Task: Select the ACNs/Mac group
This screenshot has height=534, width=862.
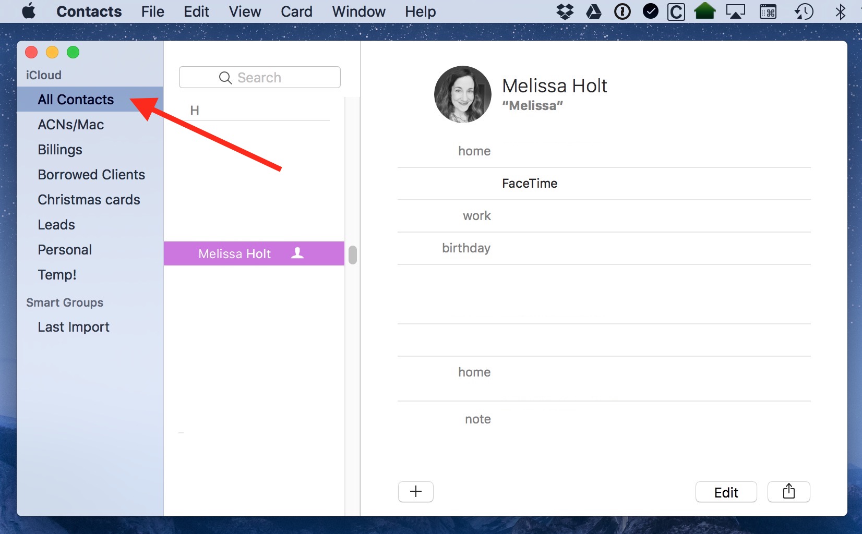Action: pyautogui.click(x=90, y=125)
